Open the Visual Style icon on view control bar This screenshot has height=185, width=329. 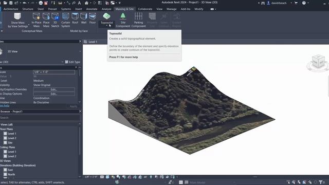(107, 177)
